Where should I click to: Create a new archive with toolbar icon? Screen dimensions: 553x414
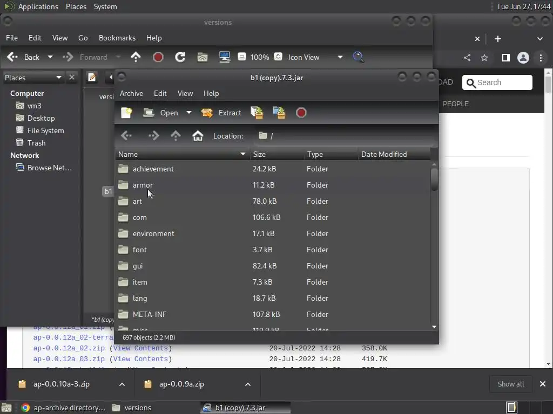point(126,113)
